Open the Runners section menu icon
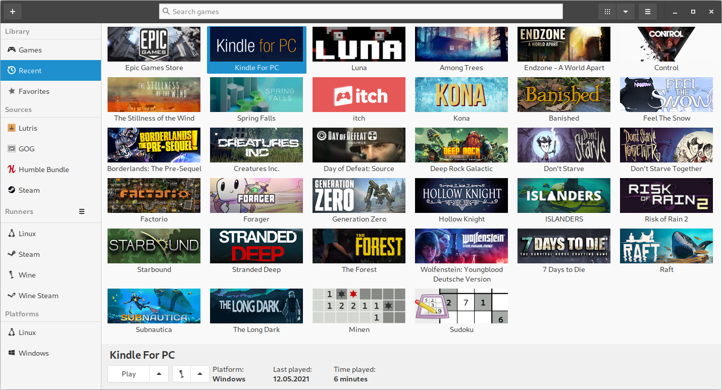 [82, 211]
